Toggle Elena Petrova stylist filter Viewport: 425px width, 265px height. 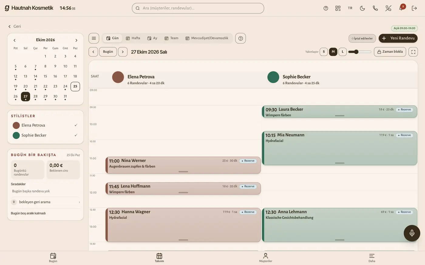45,125
